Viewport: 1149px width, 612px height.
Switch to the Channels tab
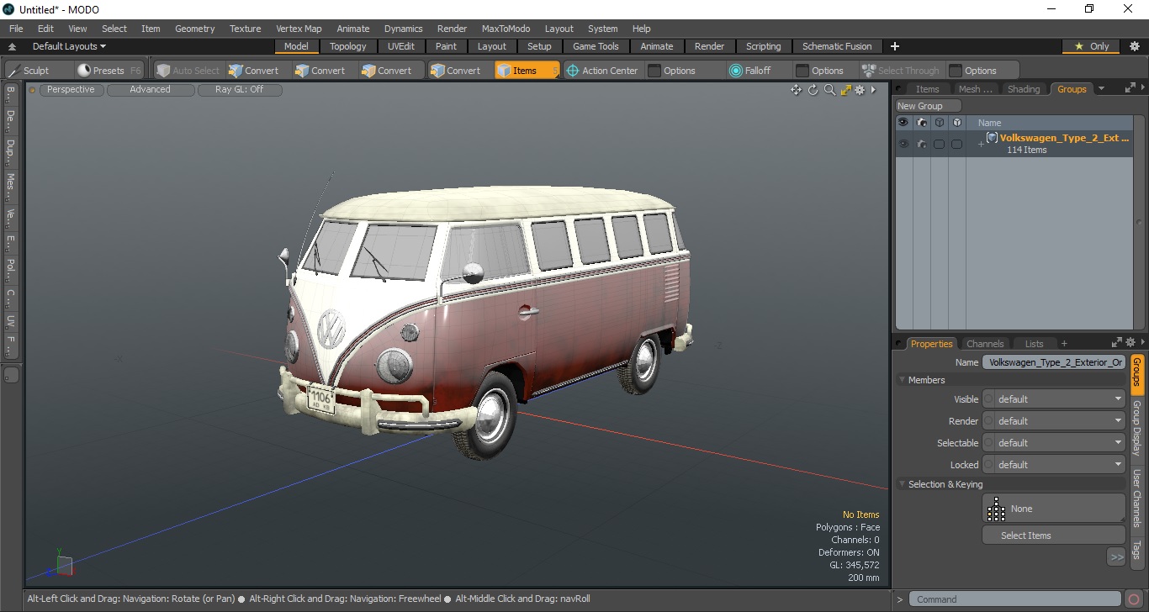[985, 344]
